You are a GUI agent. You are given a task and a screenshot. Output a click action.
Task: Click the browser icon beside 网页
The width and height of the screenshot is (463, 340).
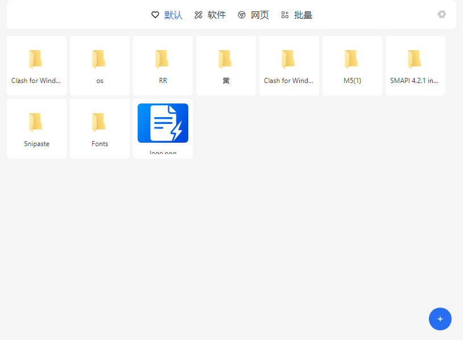pyautogui.click(x=242, y=15)
